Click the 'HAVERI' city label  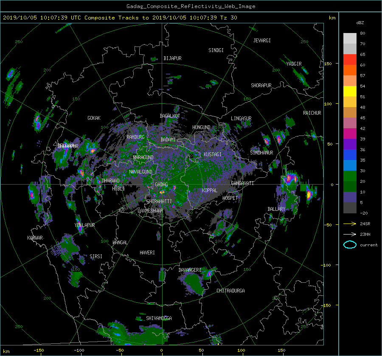(x=147, y=253)
